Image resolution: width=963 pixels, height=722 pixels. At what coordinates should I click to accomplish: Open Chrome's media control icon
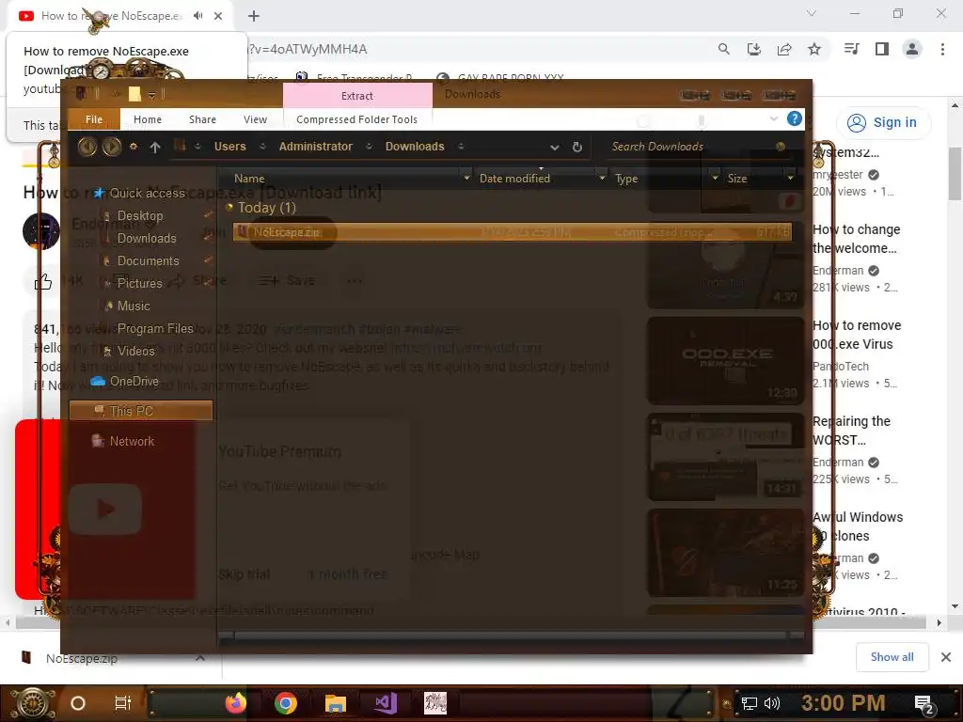click(852, 49)
